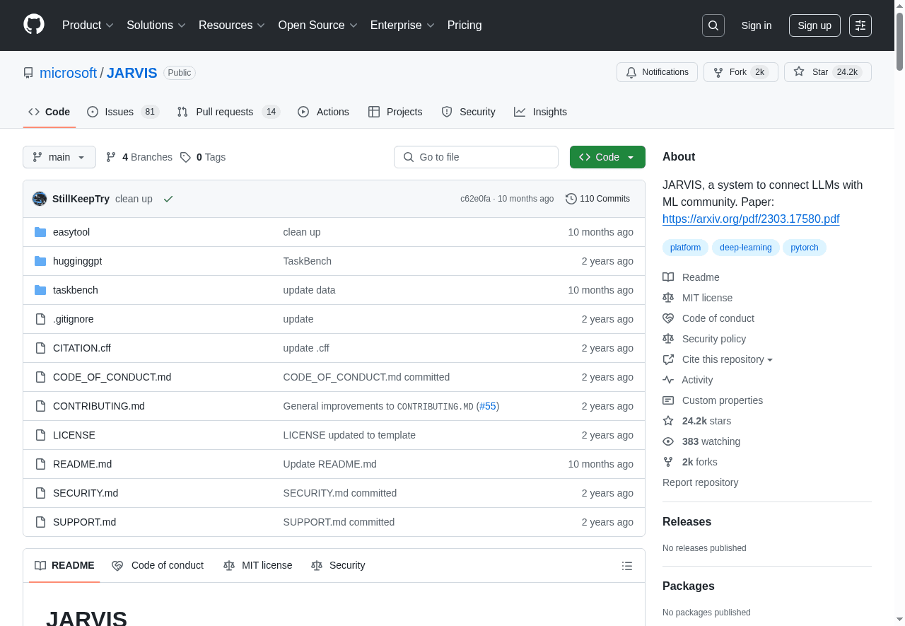The width and height of the screenshot is (905, 626).
Task: Star the JARVIS repository
Action: (x=827, y=72)
